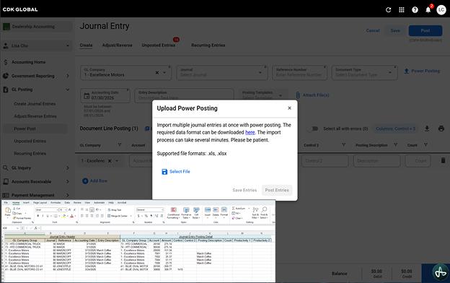This screenshot has height=283, width=450.
Task: Open the LC user avatar menu
Action: tap(441, 10)
